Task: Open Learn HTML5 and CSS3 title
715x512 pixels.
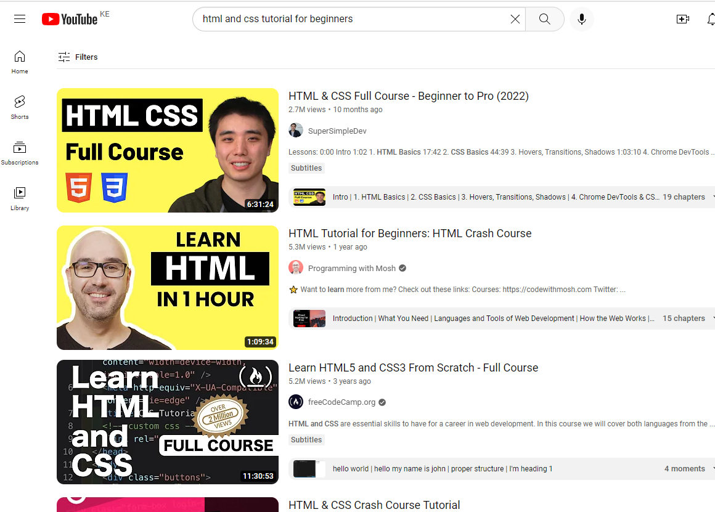Action: coord(413,367)
